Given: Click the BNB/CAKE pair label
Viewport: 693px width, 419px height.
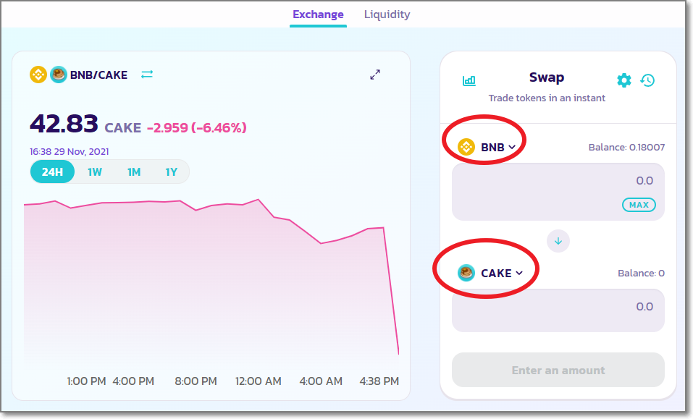Looking at the screenshot, I should tap(98, 75).
